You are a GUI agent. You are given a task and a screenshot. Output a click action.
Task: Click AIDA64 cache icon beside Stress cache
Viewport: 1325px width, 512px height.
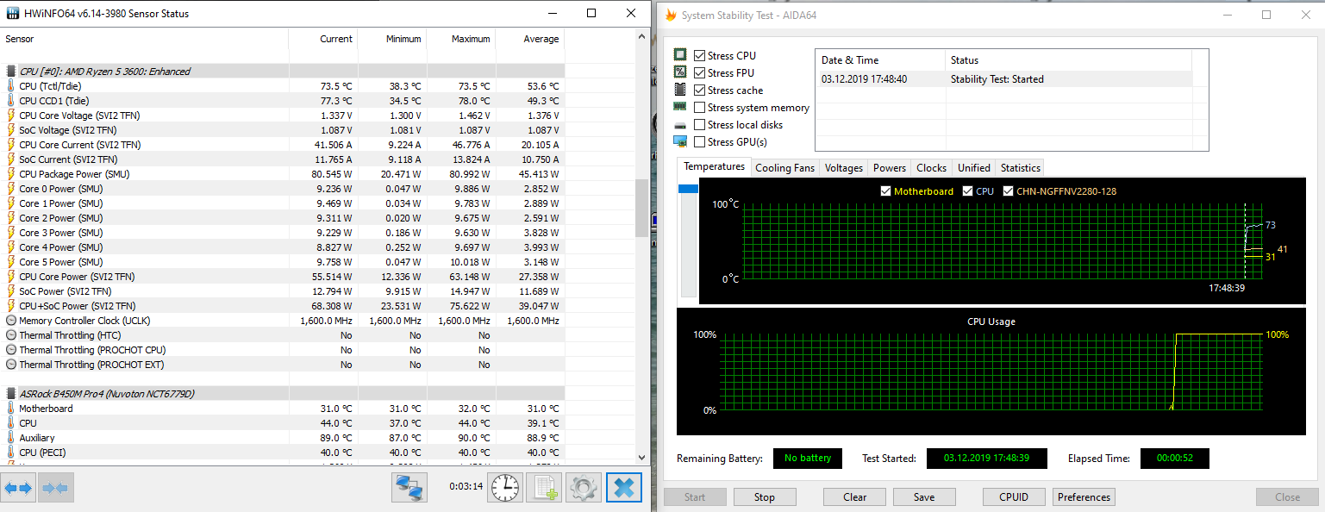point(680,90)
